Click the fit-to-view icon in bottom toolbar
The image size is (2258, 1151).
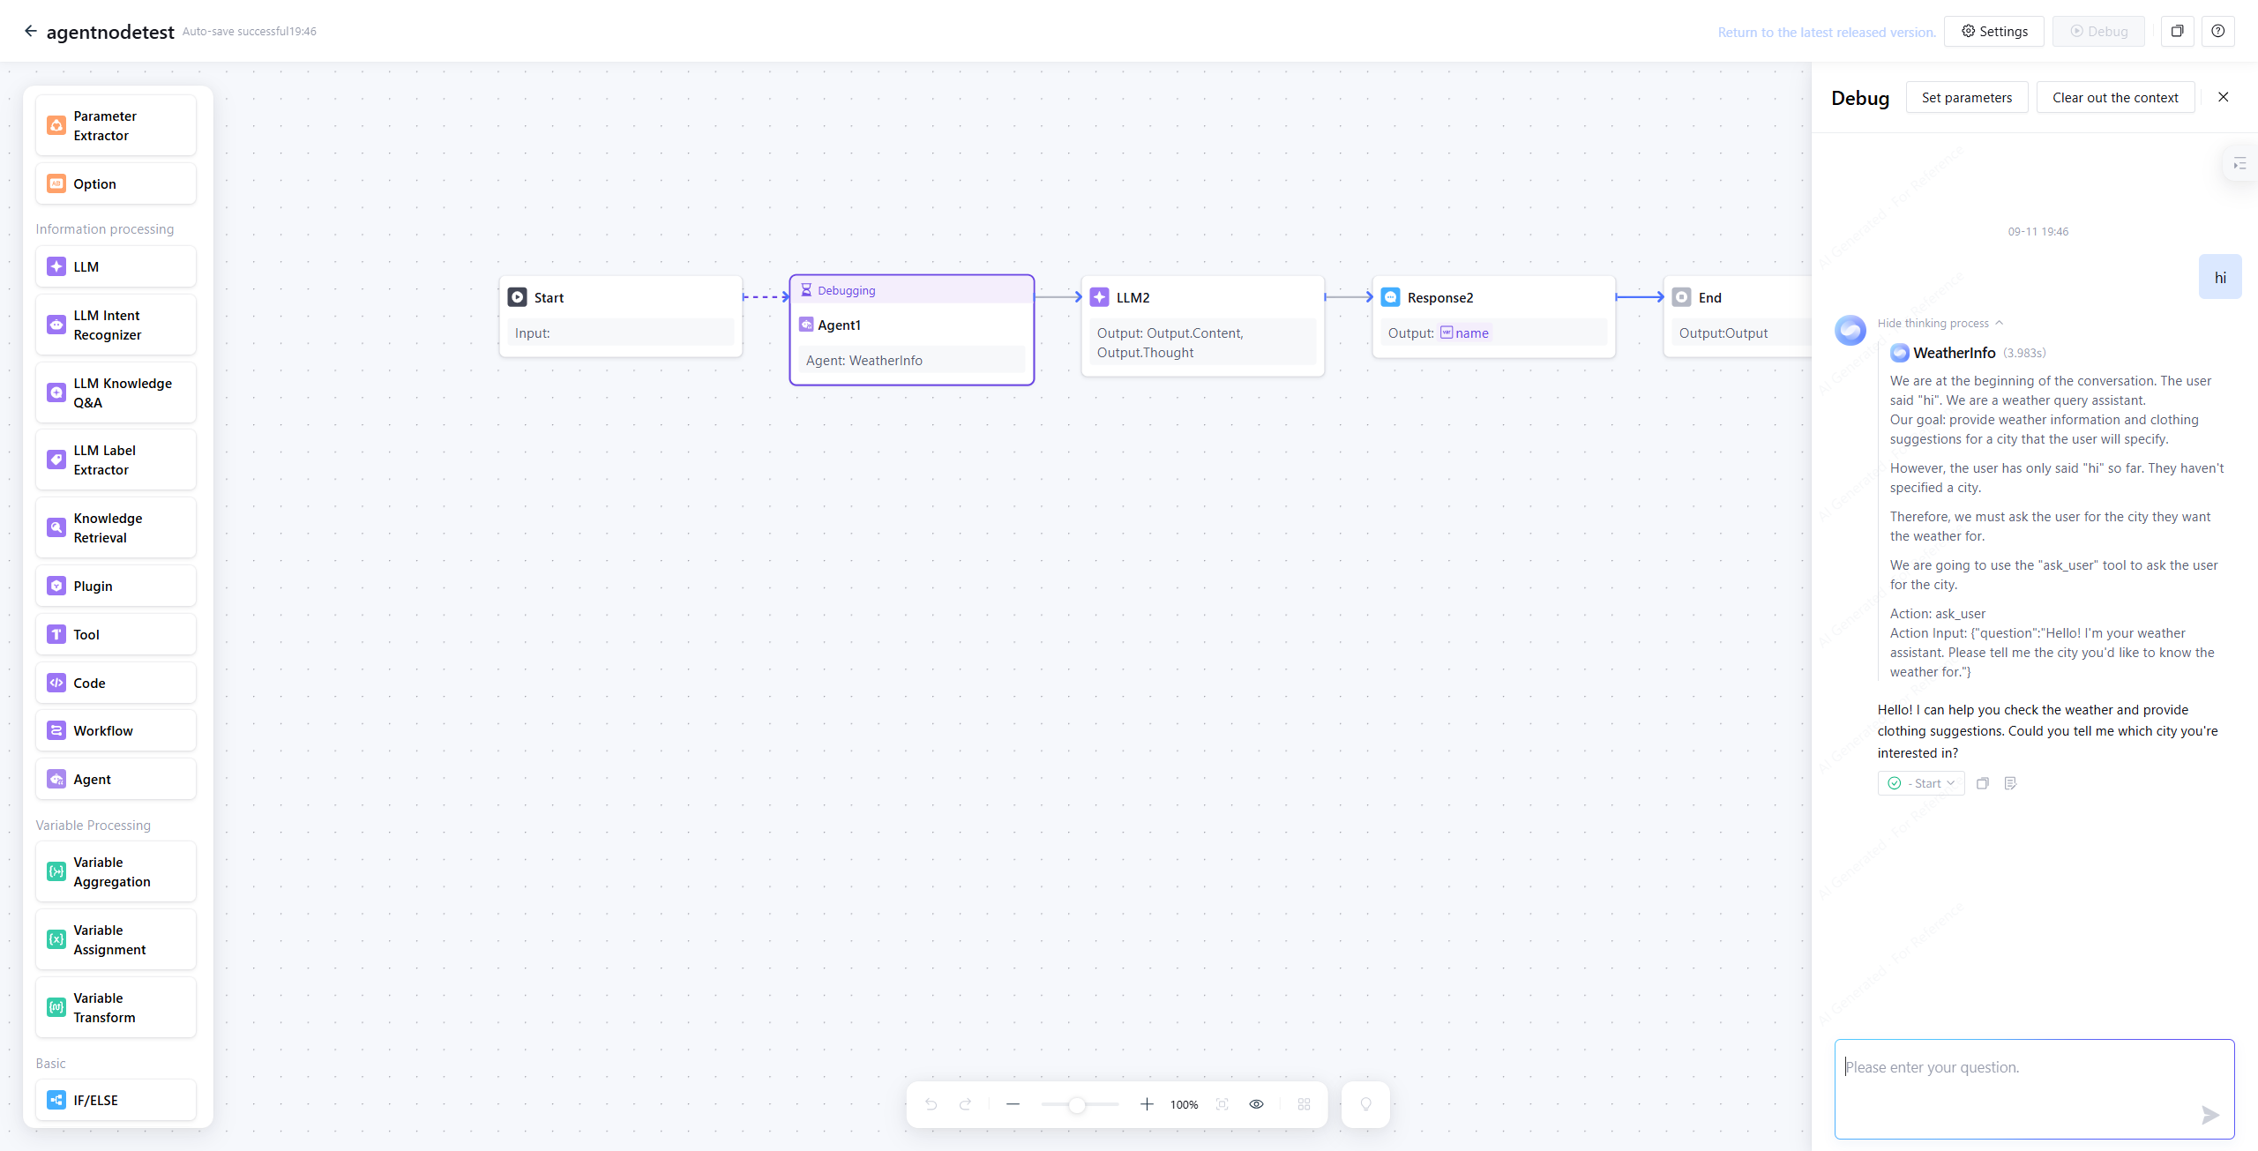click(x=1222, y=1104)
